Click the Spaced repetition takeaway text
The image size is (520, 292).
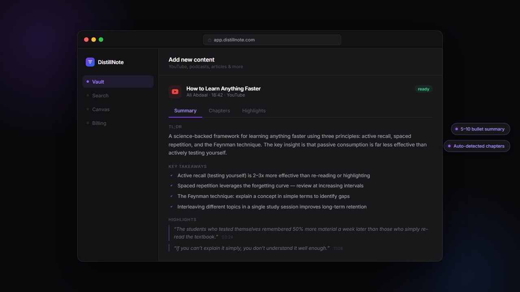271,186
